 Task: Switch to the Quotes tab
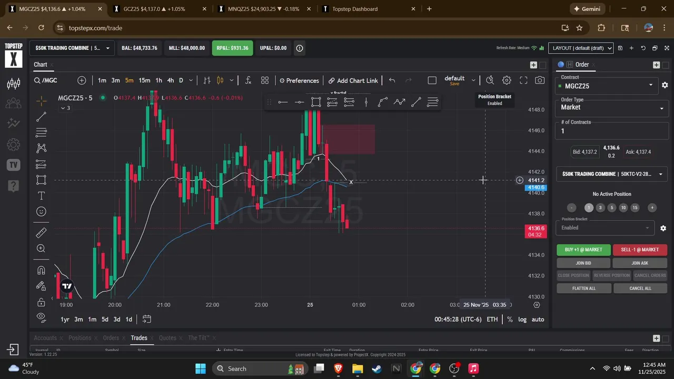click(x=167, y=338)
